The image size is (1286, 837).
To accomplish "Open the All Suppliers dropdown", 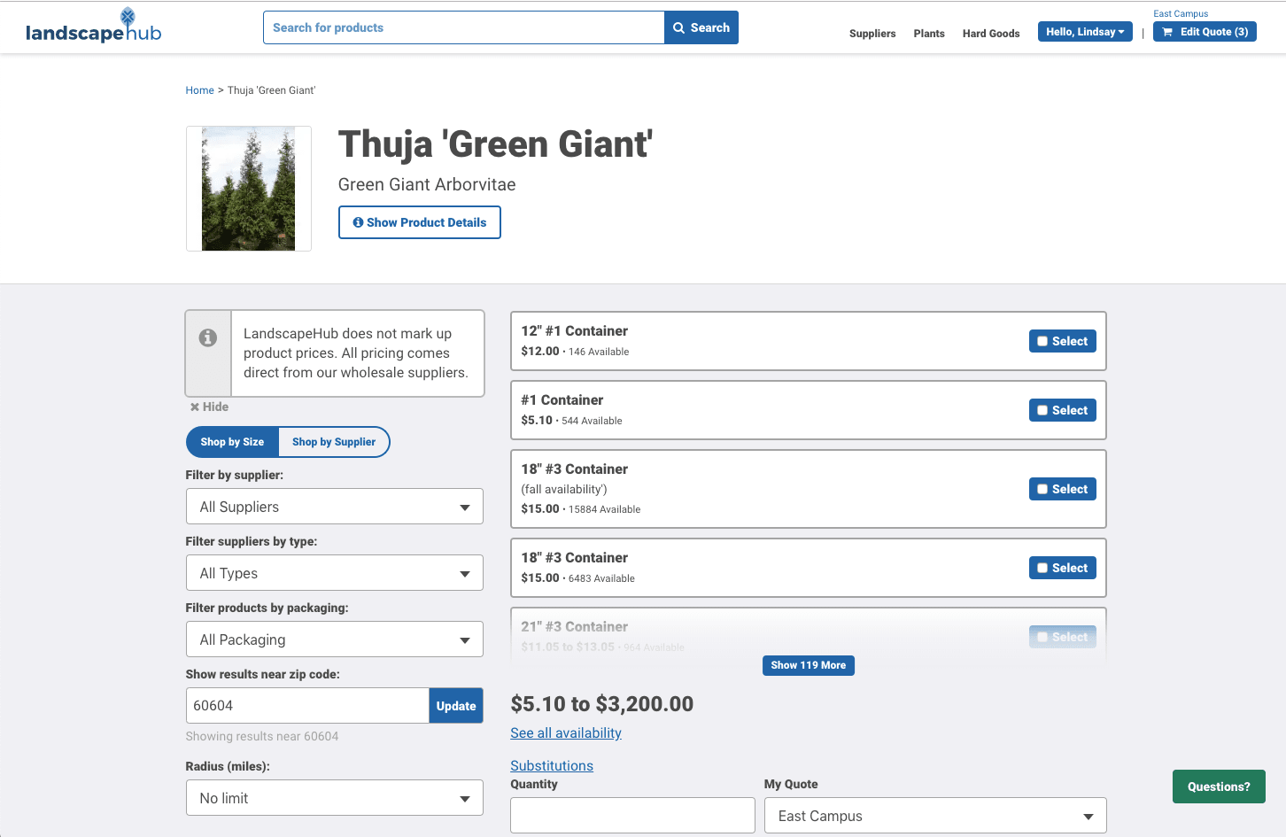I will [335, 507].
